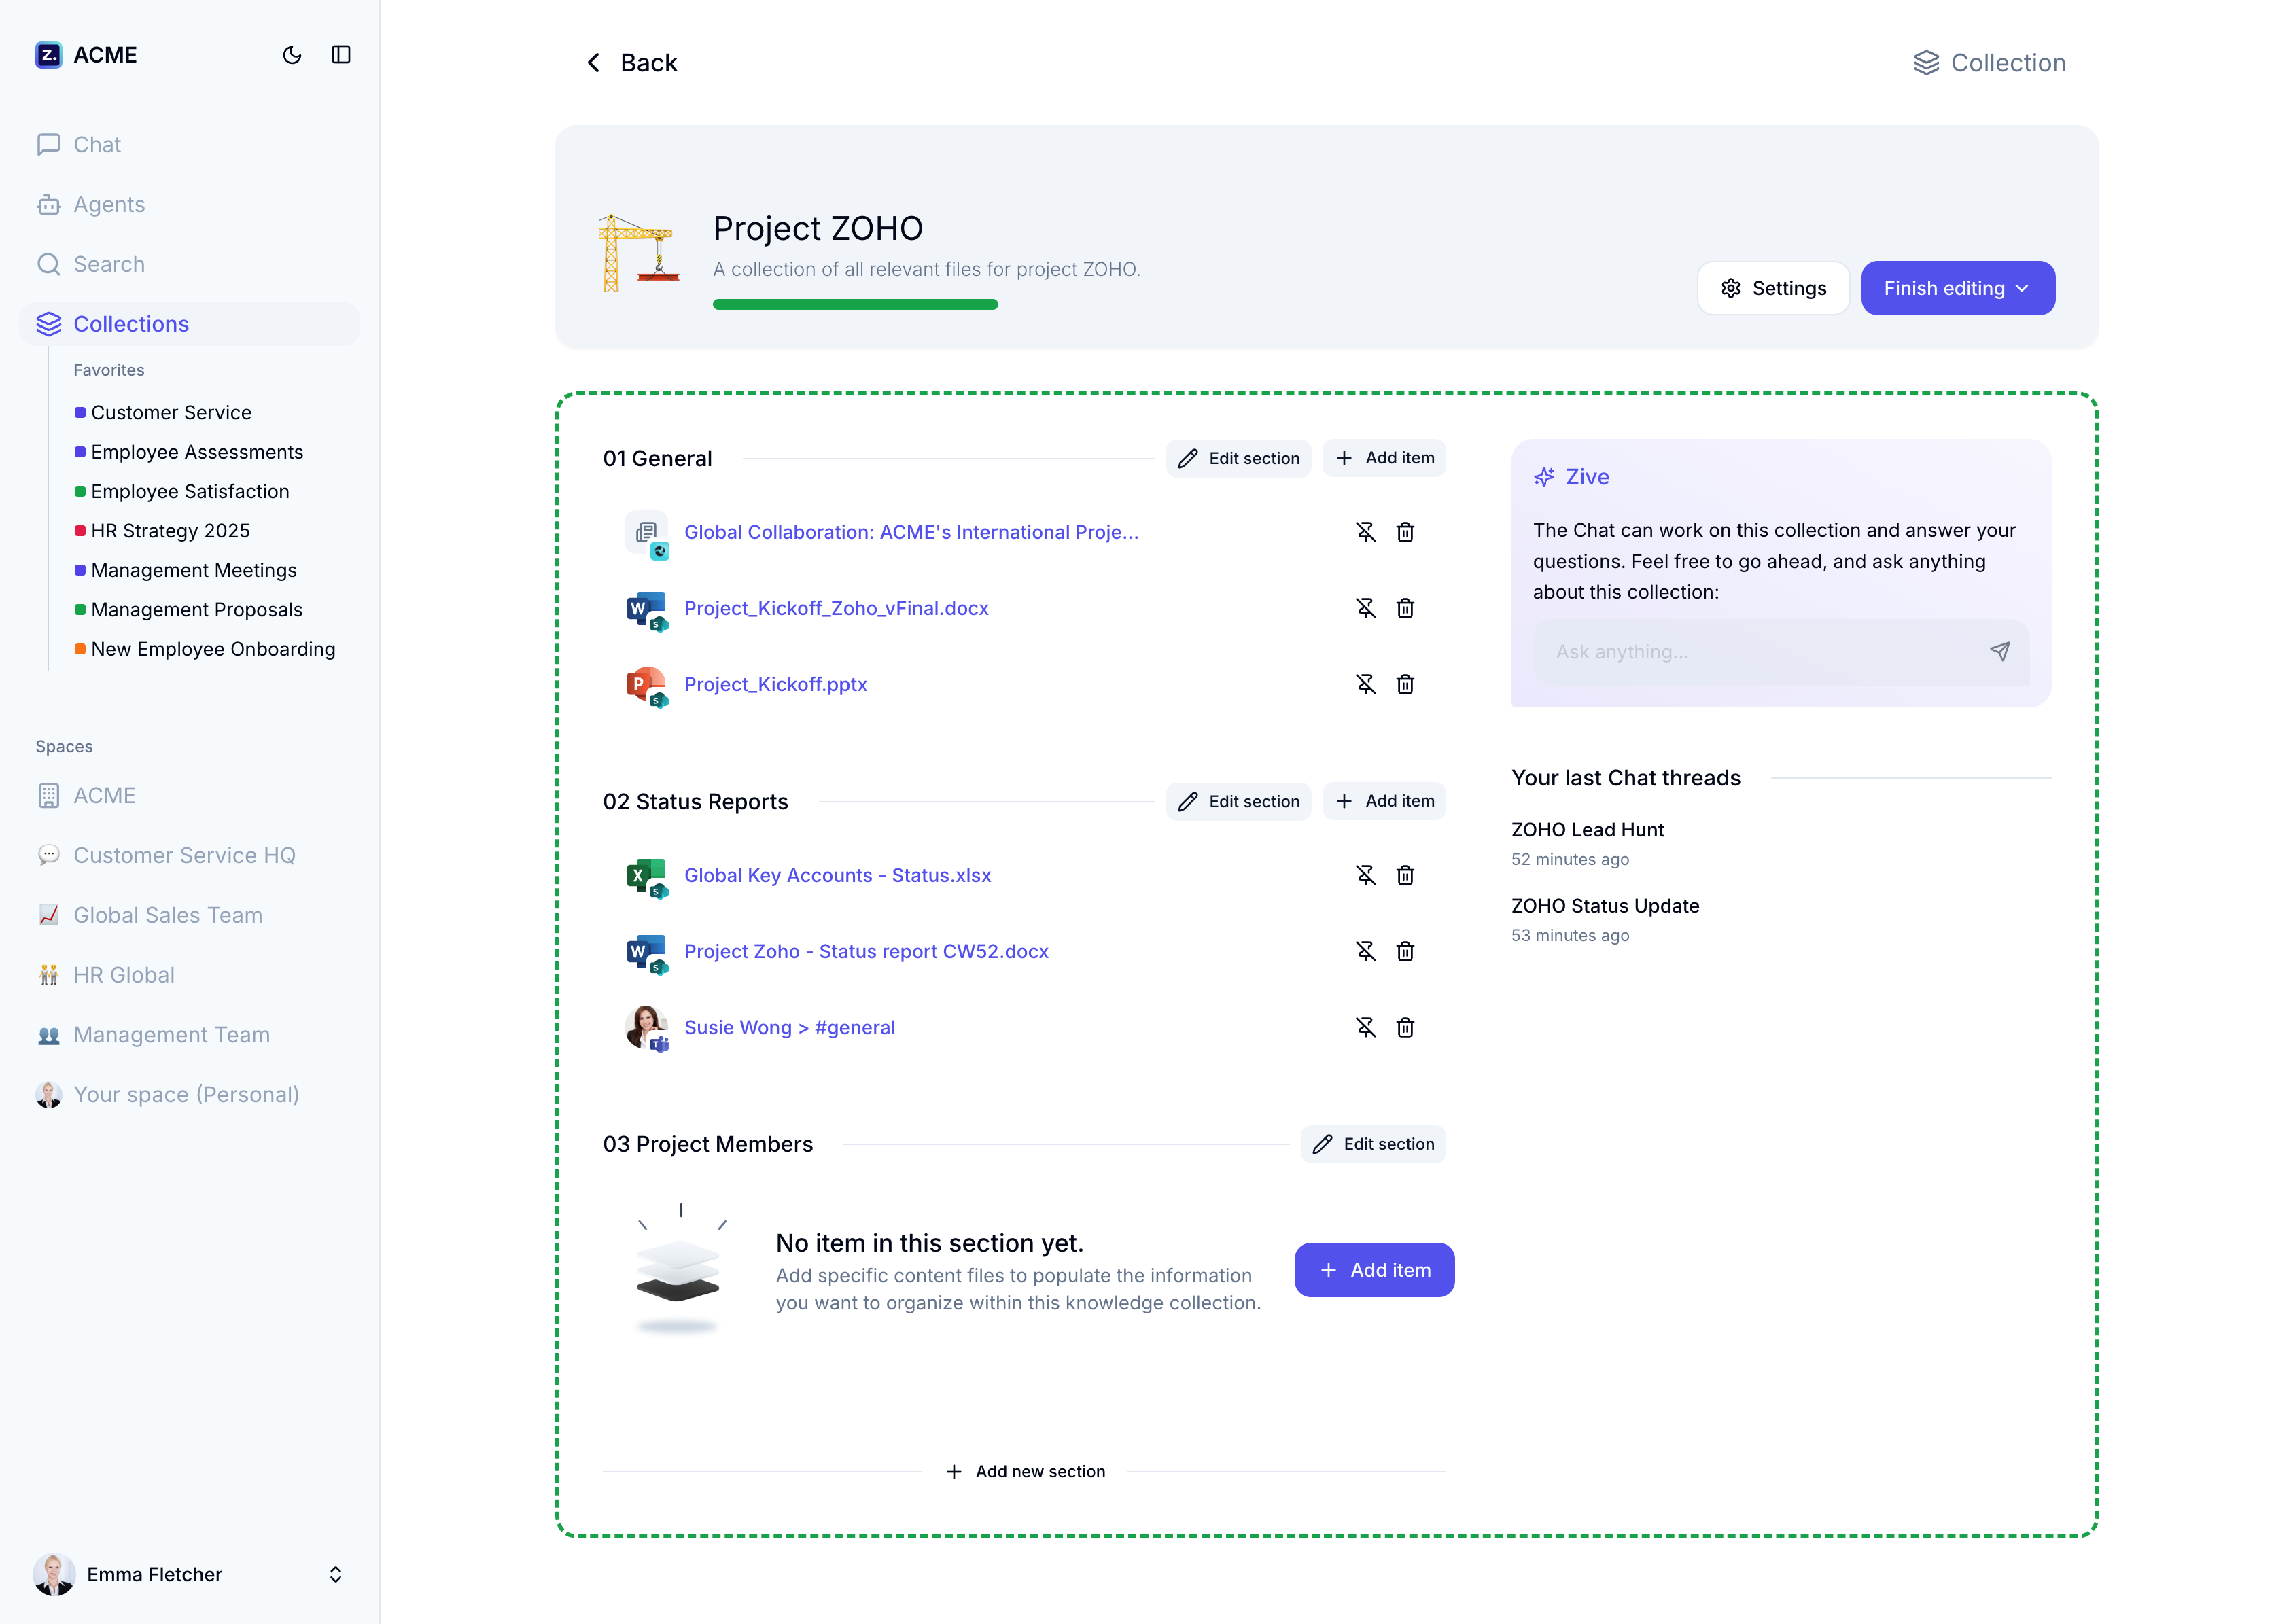Click the Back arrow
The height and width of the screenshot is (1624, 2274).
(594, 63)
